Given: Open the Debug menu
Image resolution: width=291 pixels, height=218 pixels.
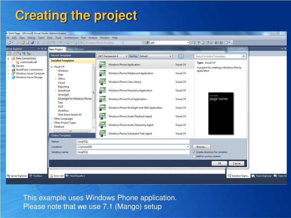Looking at the screenshot, I should point(31,38).
